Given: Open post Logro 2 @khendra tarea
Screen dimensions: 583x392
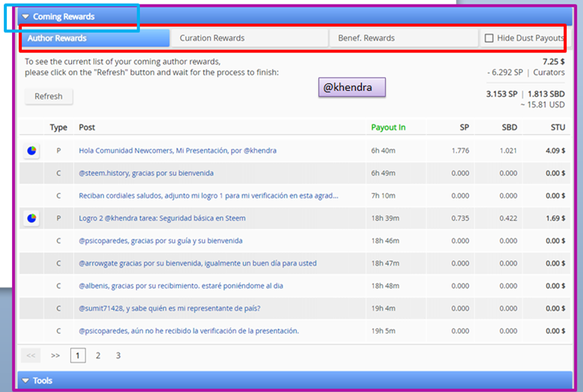Looking at the screenshot, I should (x=162, y=218).
